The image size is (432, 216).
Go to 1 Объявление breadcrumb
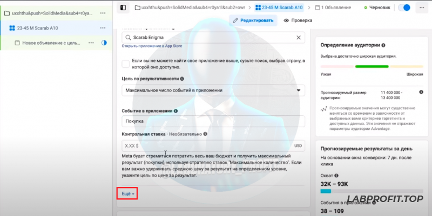[x=333, y=8]
